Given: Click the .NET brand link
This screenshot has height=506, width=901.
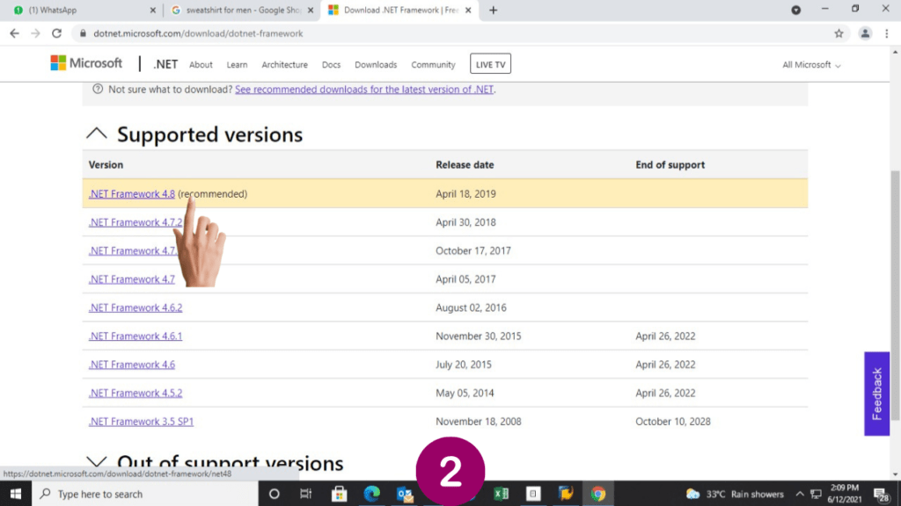Looking at the screenshot, I should 165,64.
